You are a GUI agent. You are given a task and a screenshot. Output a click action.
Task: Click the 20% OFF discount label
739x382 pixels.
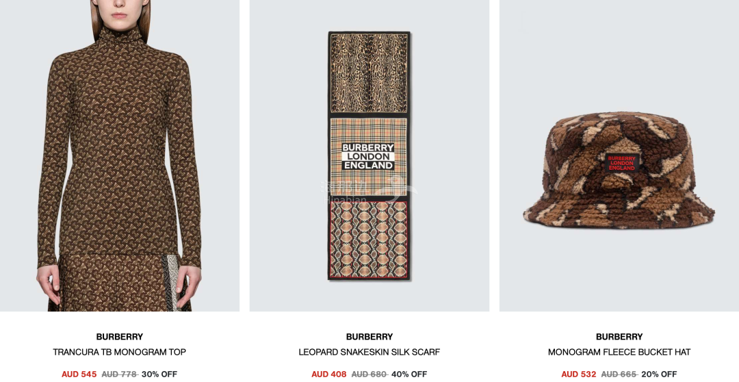click(x=659, y=374)
